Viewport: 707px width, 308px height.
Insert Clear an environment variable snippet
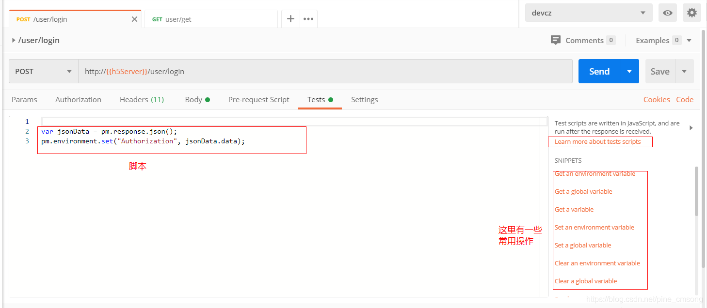[597, 263]
